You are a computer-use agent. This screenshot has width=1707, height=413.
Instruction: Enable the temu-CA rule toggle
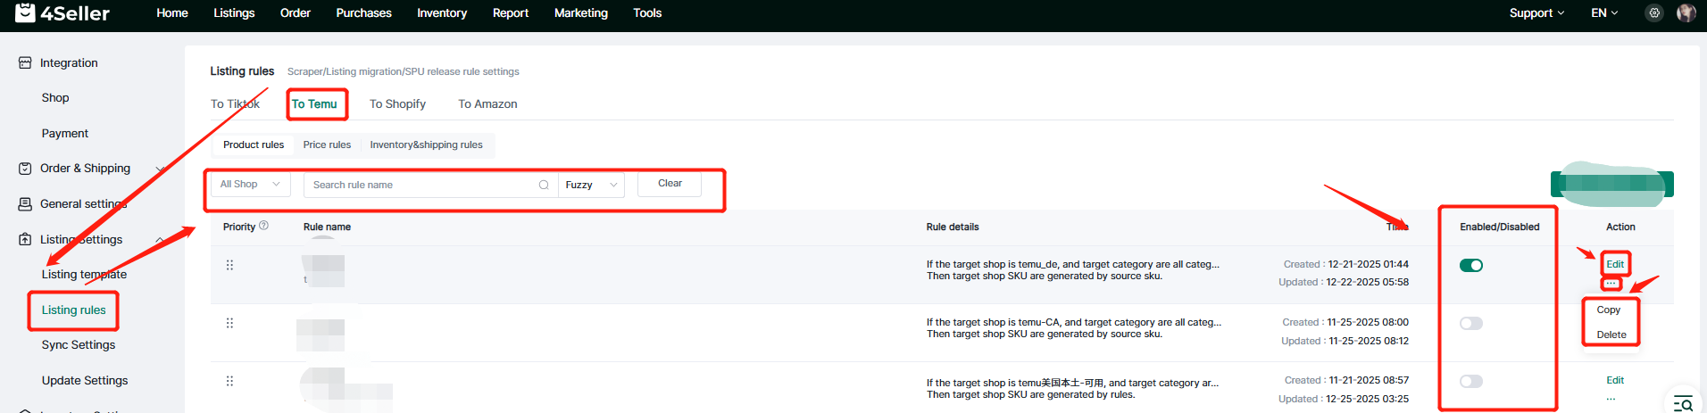pos(1470,323)
